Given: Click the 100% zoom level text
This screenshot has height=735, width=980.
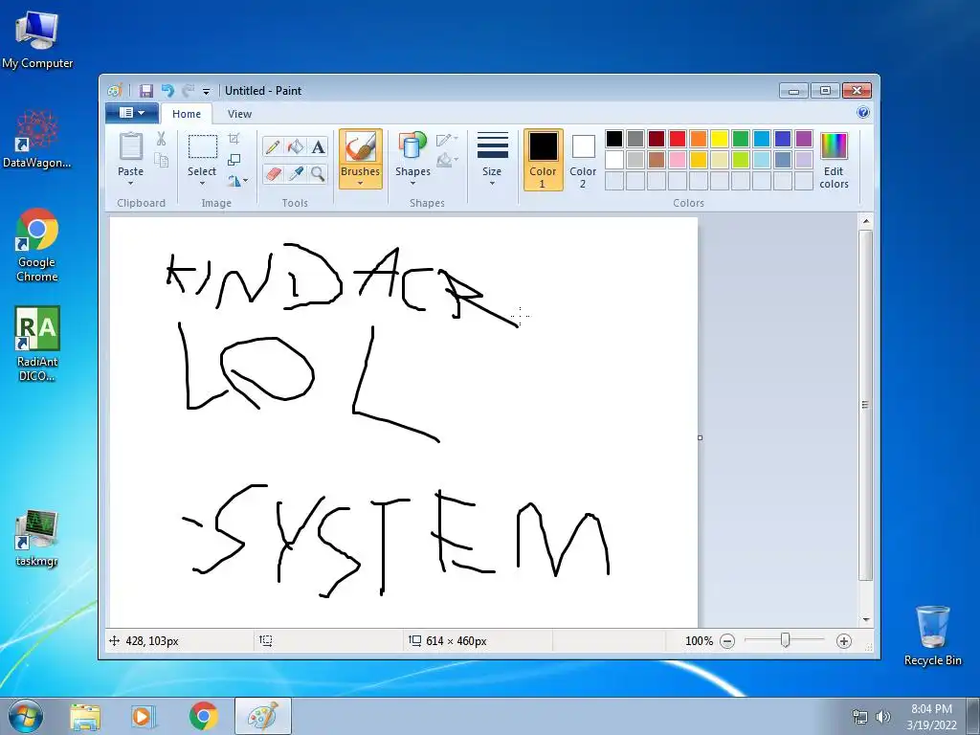Looking at the screenshot, I should [x=699, y=641].
